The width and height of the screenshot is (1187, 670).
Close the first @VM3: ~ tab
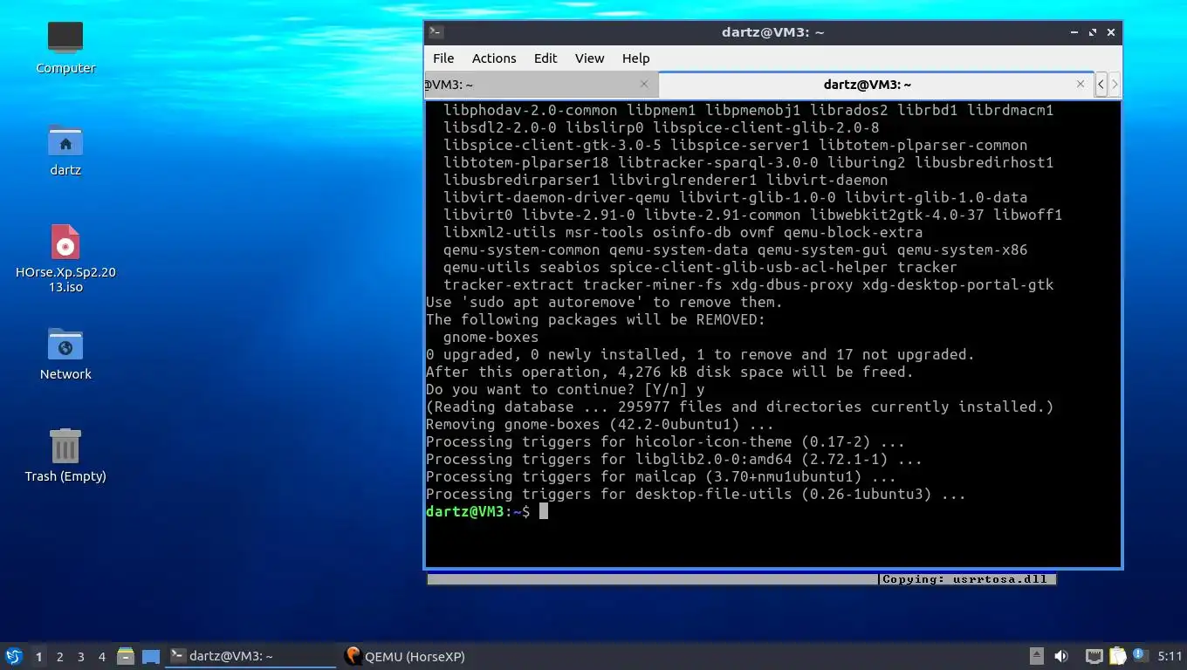pos(644,85)
